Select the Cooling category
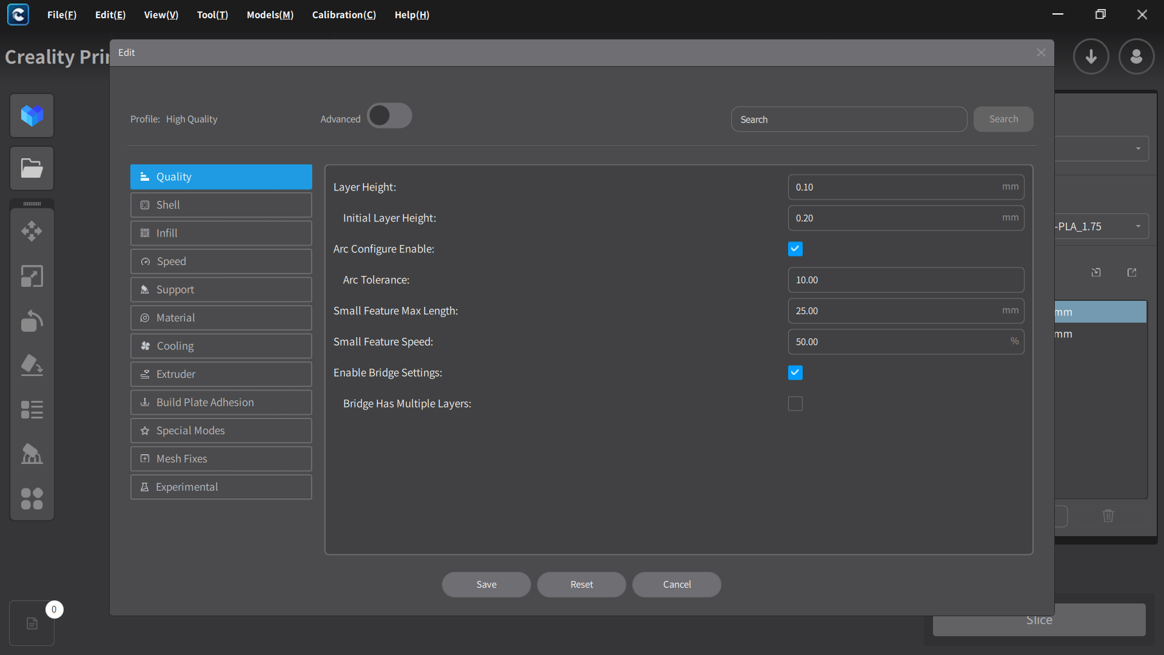The width and height of the screenshot is (1164, 655). 221,346
